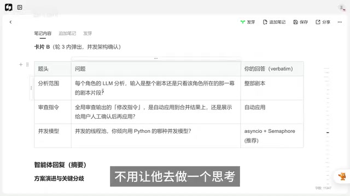
Task: Click the table column options ellipsis
Action: [156, 58]
